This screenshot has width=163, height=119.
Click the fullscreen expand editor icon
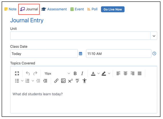17,74
